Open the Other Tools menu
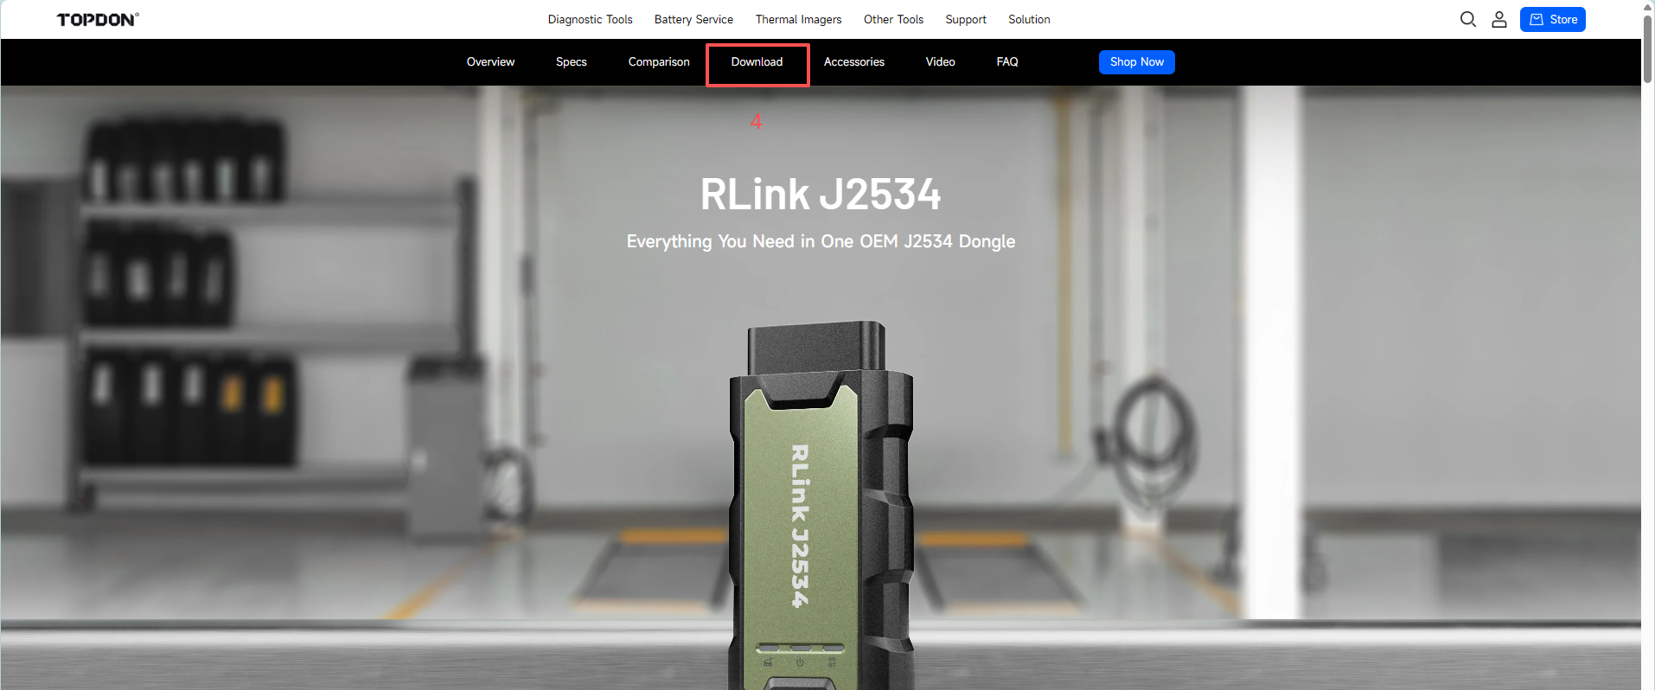The height and width of the screenshot is (690, 1655). point(893,19)
